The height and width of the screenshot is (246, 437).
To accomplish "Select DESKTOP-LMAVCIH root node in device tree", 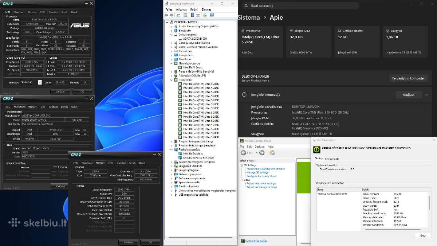I will pos(186,22).
